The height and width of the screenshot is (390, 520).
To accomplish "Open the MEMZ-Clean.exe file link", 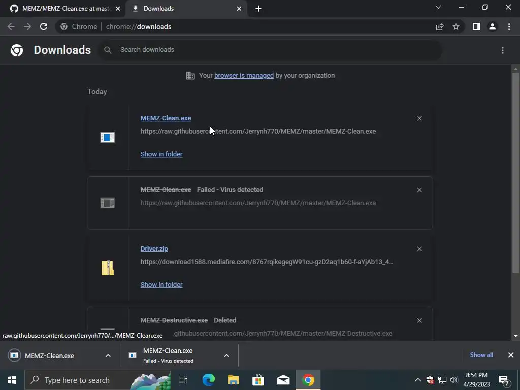I will [x=166, y=118].
